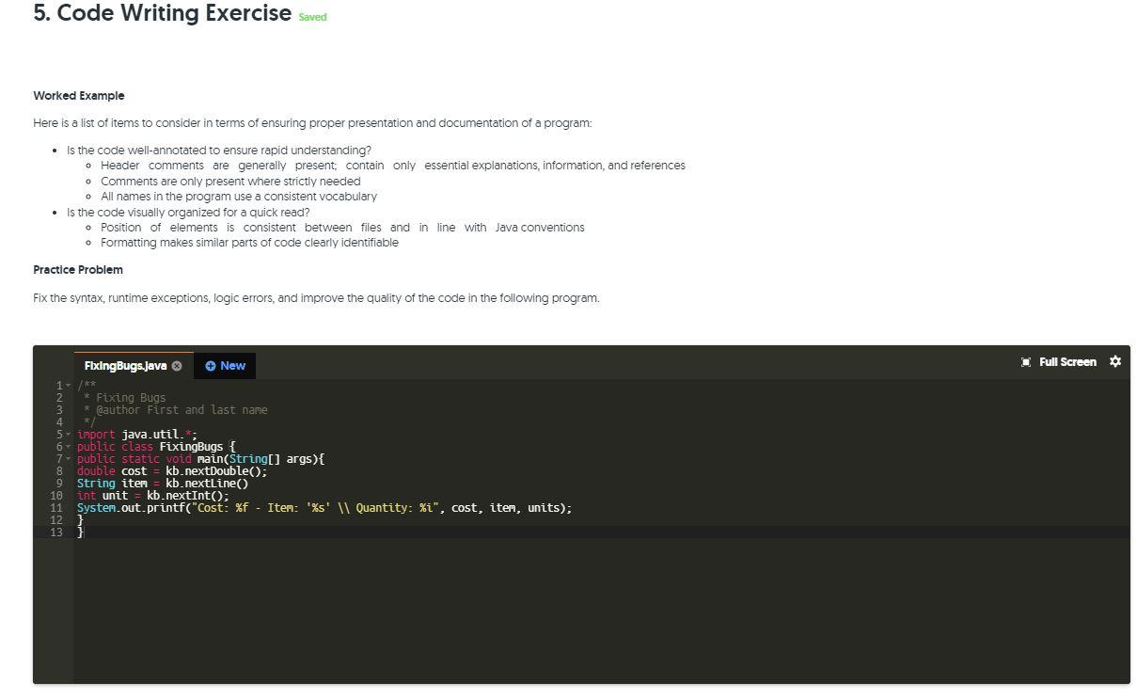
Task: Switch to the FixingBugs.java tab
Action: [125, 366]
